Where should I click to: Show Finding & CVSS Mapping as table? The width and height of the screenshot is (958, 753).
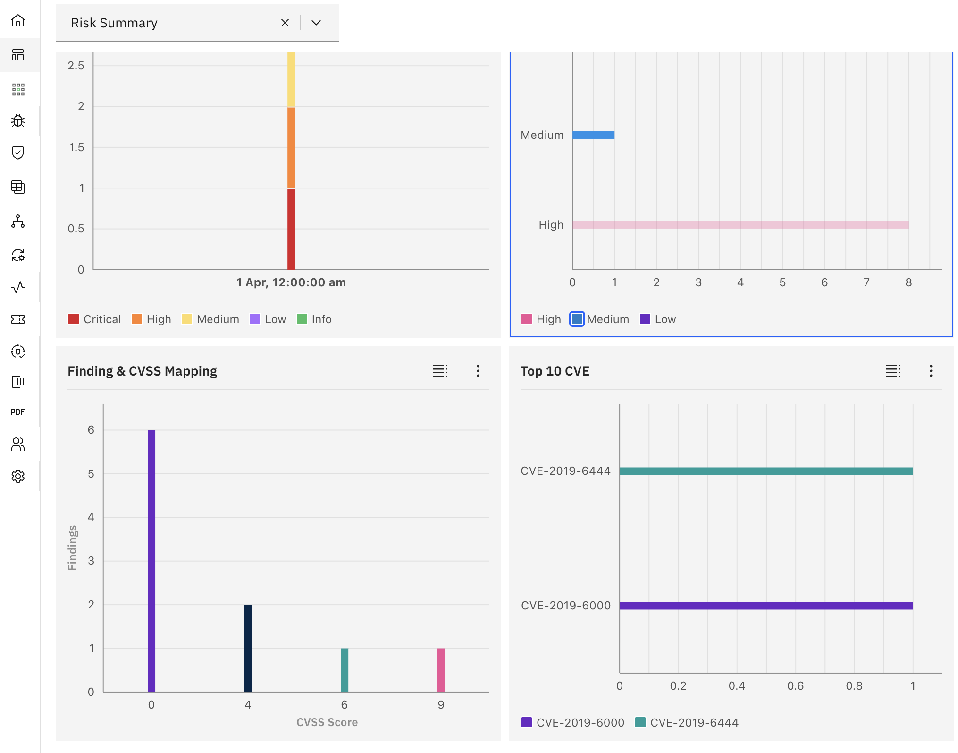440,371
